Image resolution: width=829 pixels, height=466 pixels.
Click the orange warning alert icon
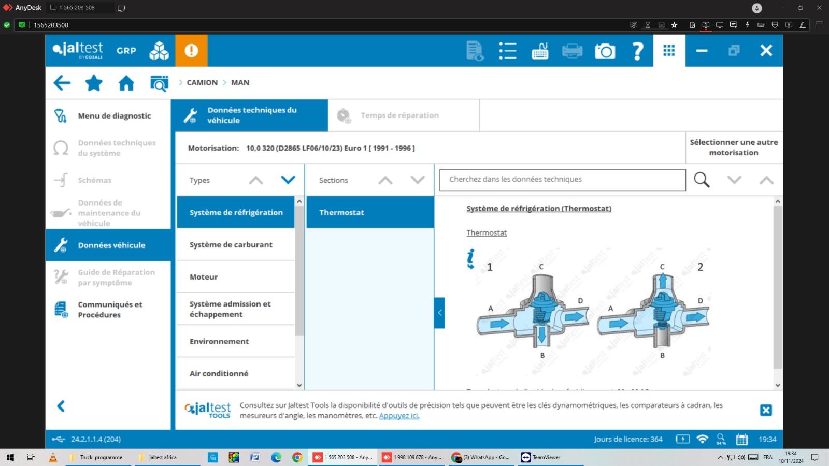click(x=191, y=51)
